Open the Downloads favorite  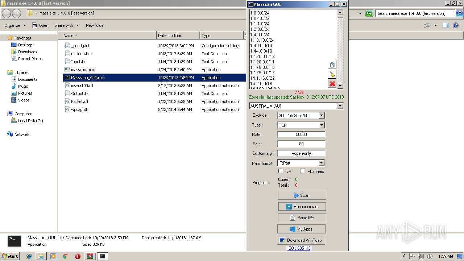click(x=28, y=52)
